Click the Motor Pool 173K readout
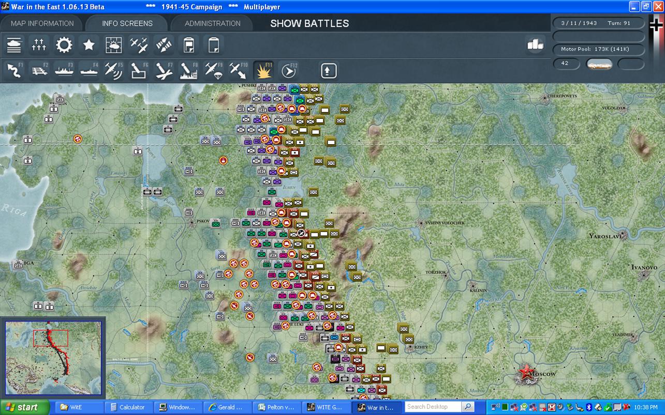 599,50
